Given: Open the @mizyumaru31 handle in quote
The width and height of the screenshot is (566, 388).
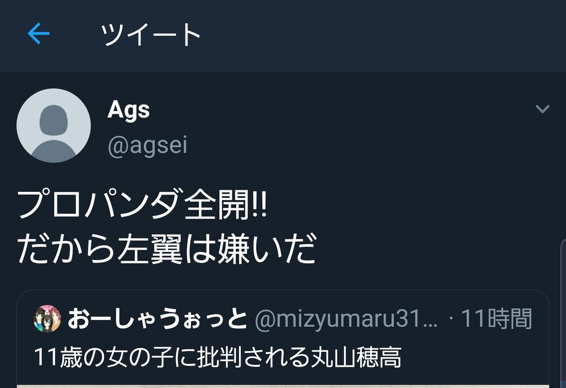Looking at the screenshot, I should (346, 320).
